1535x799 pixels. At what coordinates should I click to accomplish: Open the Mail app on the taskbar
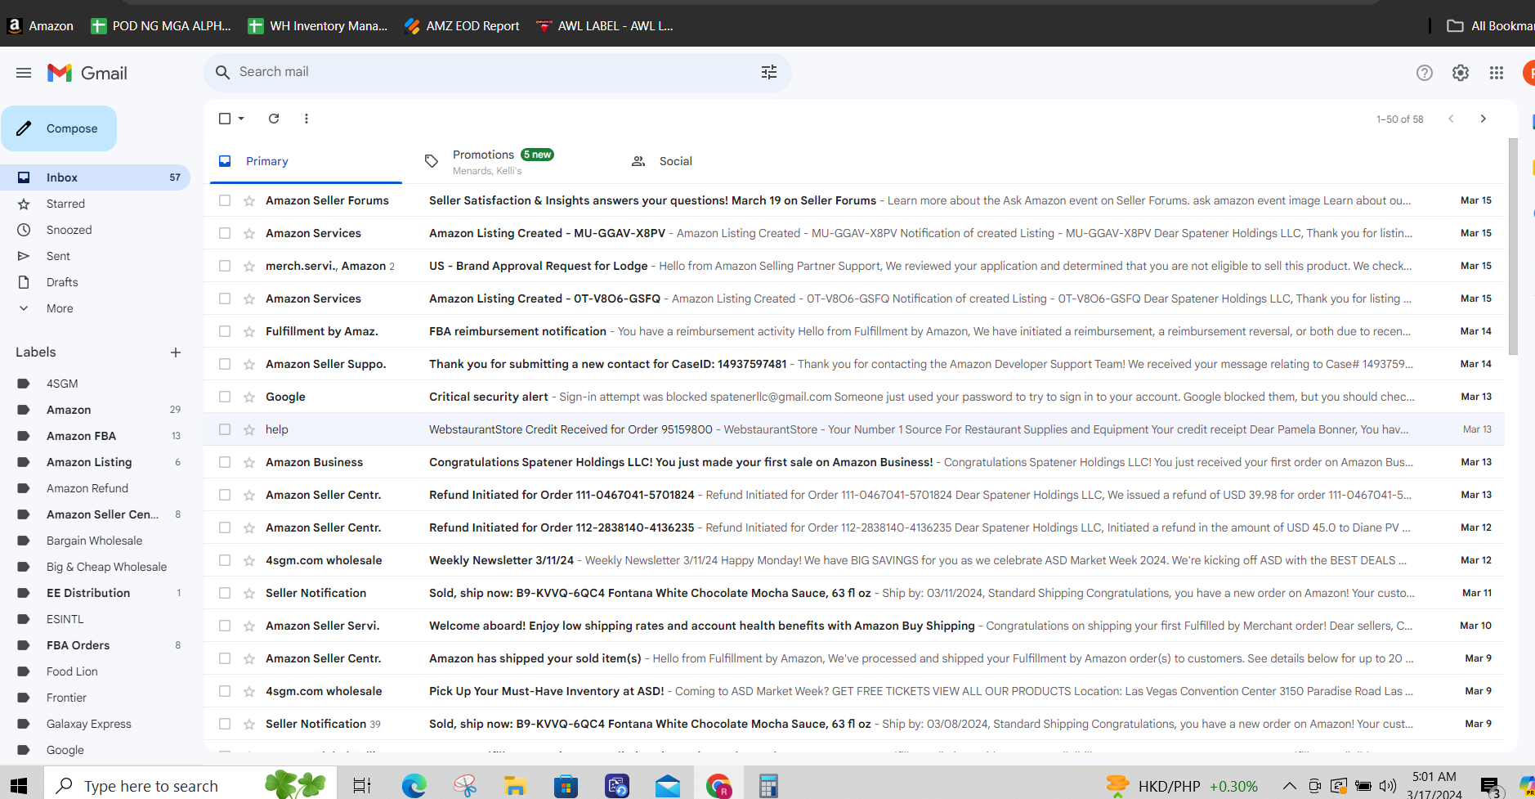[x=668, y=786]
